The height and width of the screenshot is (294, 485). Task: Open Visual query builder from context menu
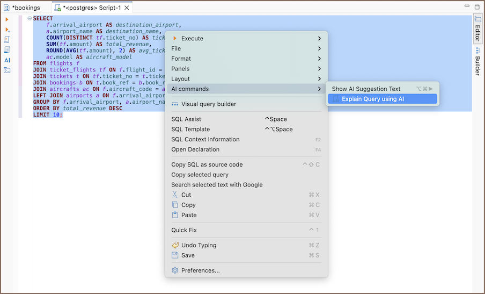(x=208, y=104)
